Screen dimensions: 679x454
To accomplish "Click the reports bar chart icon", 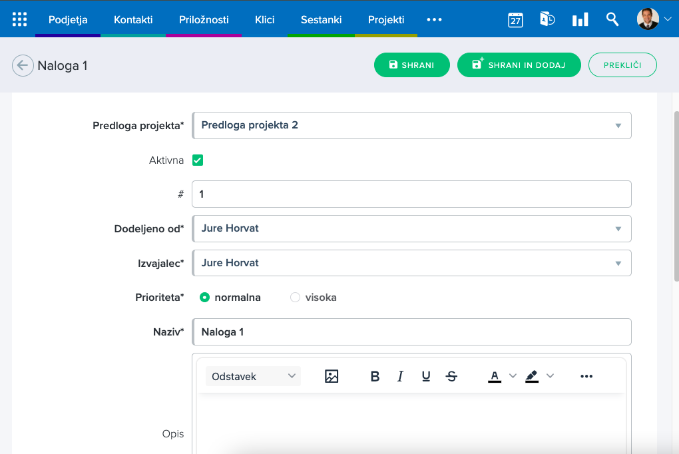I will pos(580,19).
